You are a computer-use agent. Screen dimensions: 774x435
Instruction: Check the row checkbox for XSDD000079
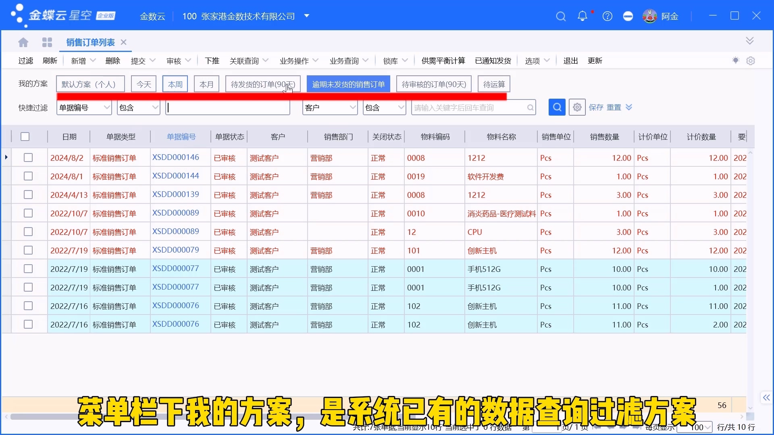click(x=28, y=250)
